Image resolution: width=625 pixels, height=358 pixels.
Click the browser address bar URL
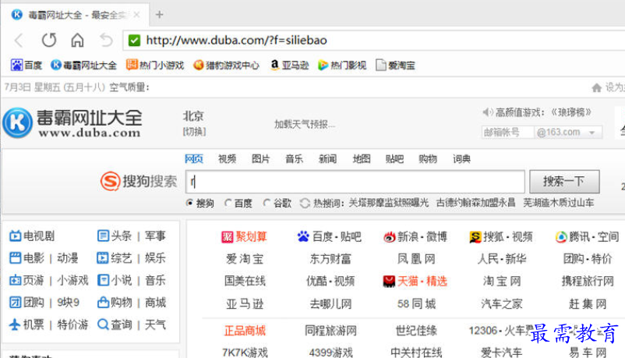point(236,41)
